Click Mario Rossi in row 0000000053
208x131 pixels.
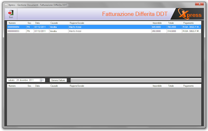110,31
